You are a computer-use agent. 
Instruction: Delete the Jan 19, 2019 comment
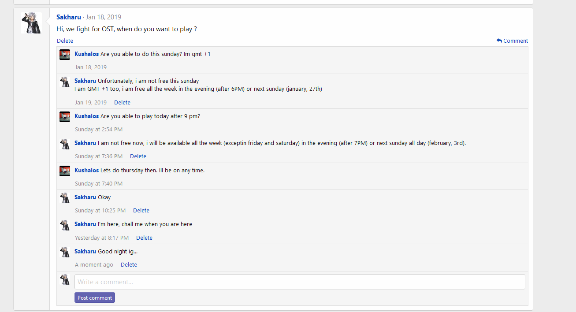(x=122, y=102)
